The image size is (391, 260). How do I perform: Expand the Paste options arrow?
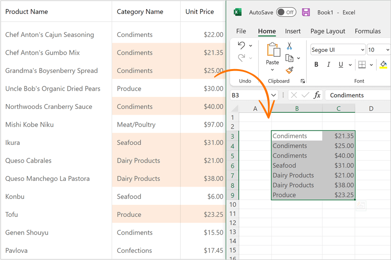point(272,70)
